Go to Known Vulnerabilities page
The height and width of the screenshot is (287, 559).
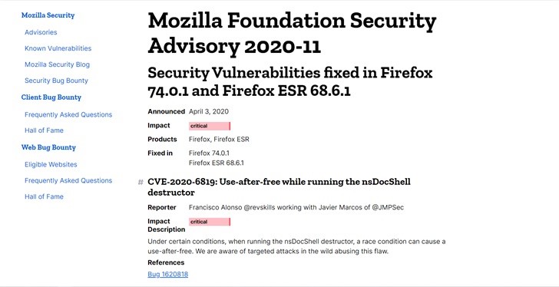tap(58, 48)
